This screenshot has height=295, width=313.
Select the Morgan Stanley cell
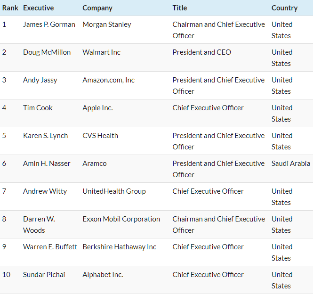pyautogui.click(x=107, y=25)
